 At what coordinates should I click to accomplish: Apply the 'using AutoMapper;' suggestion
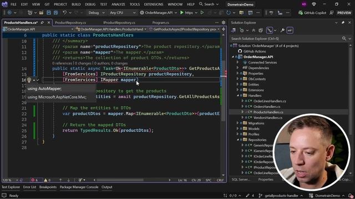[x=61, y=88]
